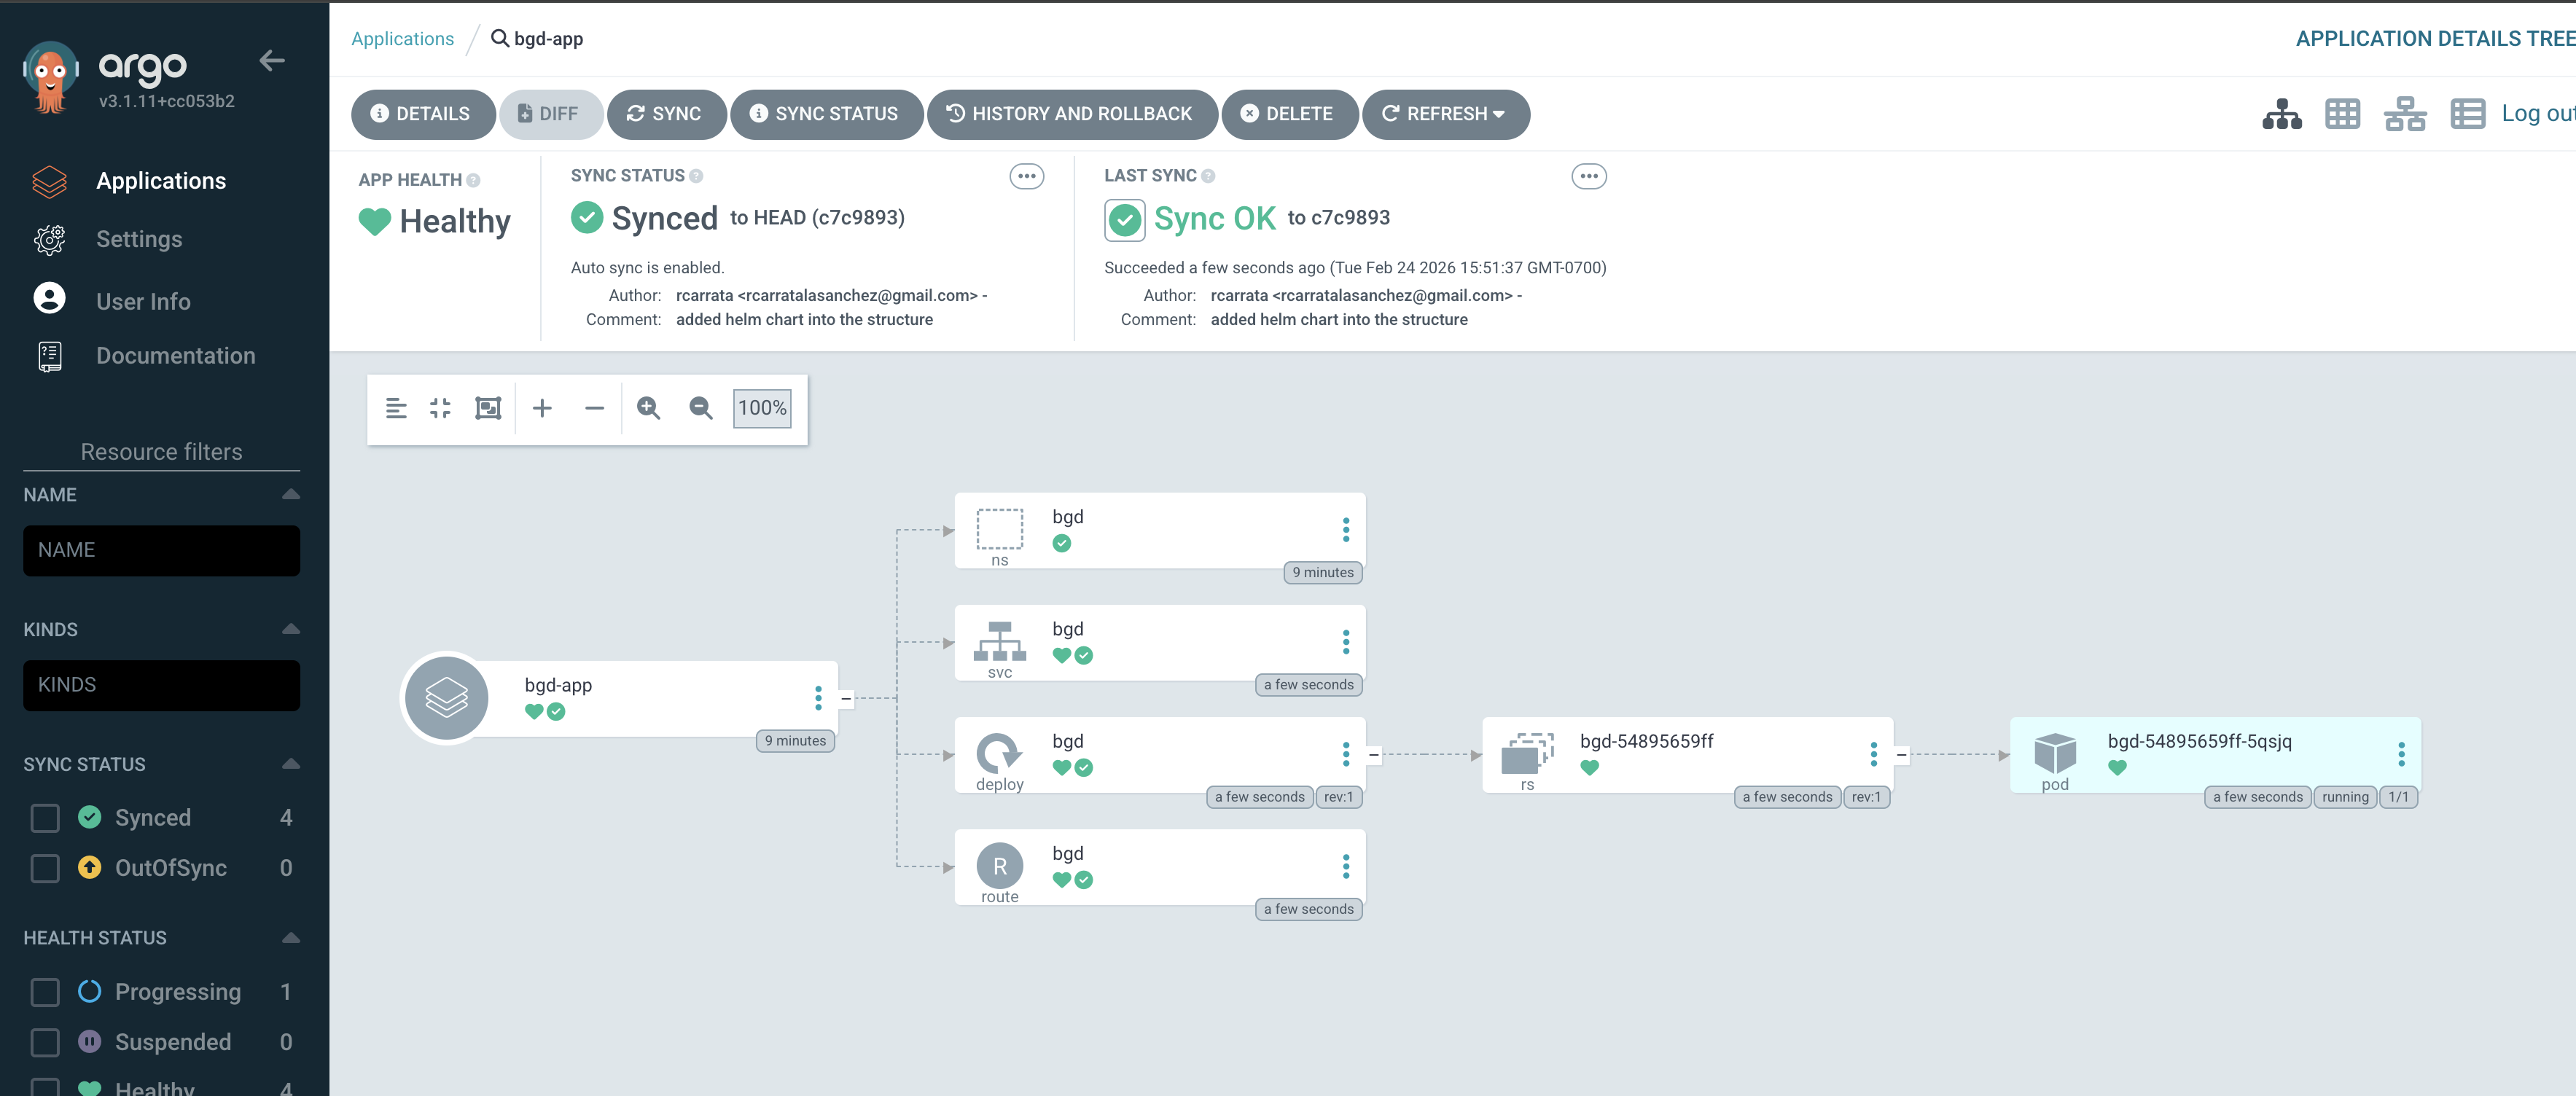
Task: Collapse the sidebar with the back arrow
Action: 272,61
